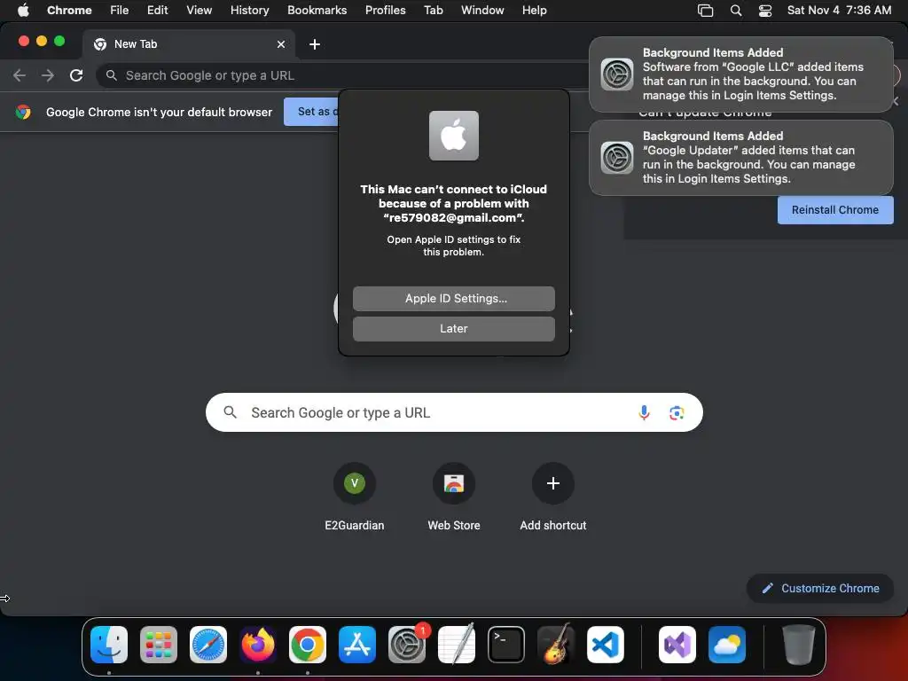Click the Google Updater background items notification
Image resolution: width=908 pixels, height=681 pixels.
tap(741, 158)
